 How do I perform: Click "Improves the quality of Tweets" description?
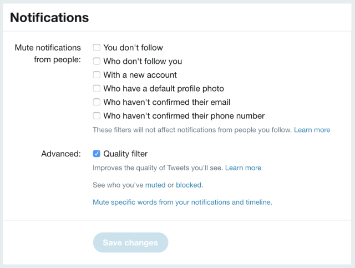coord(158,168)
